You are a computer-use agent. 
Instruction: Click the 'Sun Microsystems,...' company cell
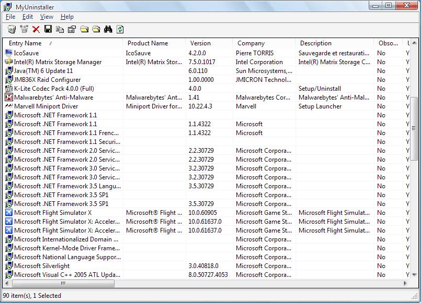pos(264,70)
